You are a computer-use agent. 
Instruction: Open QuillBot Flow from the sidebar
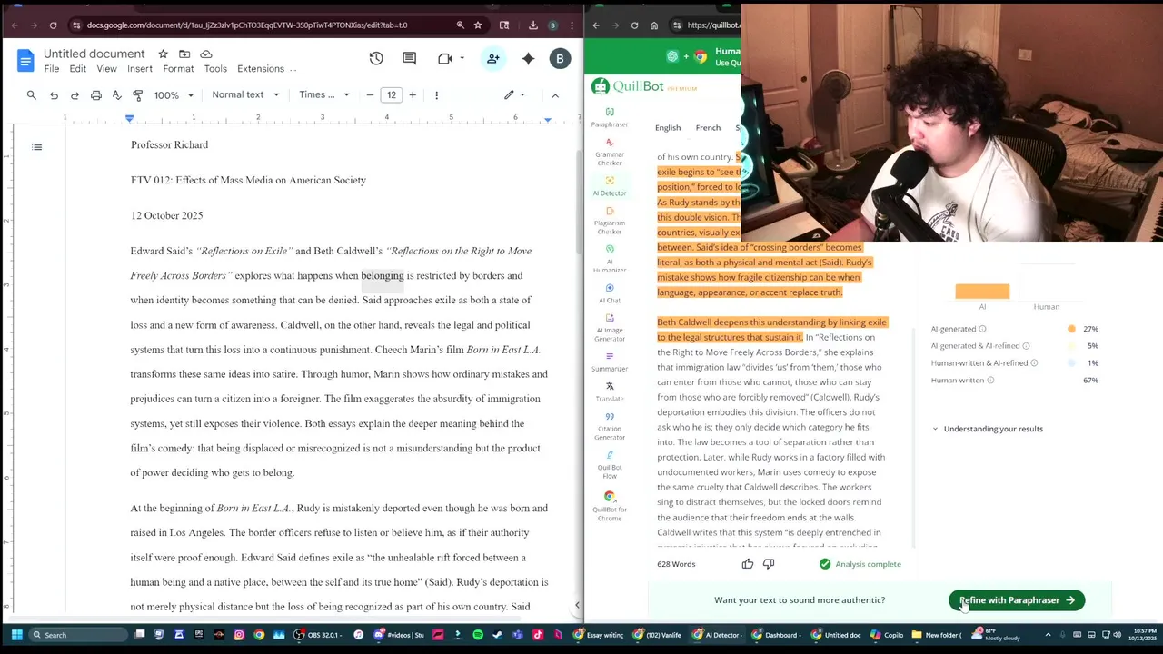point(610,464)
